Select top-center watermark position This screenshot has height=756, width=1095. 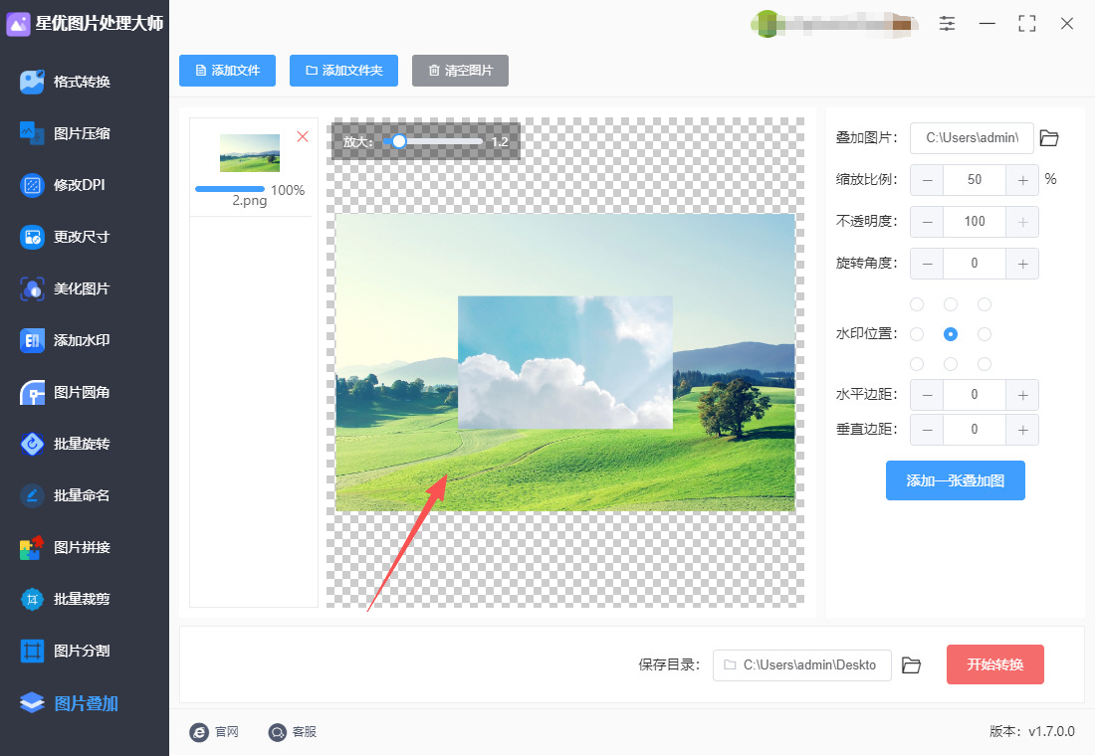tap(951, 304)
